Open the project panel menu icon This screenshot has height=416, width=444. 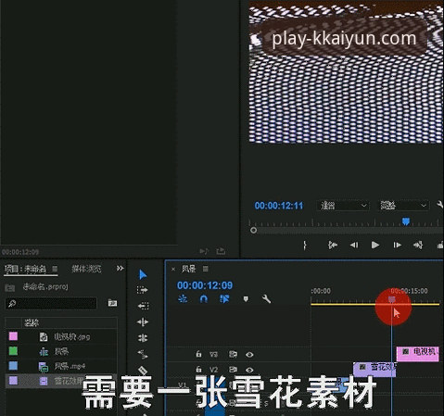[55, 269]
